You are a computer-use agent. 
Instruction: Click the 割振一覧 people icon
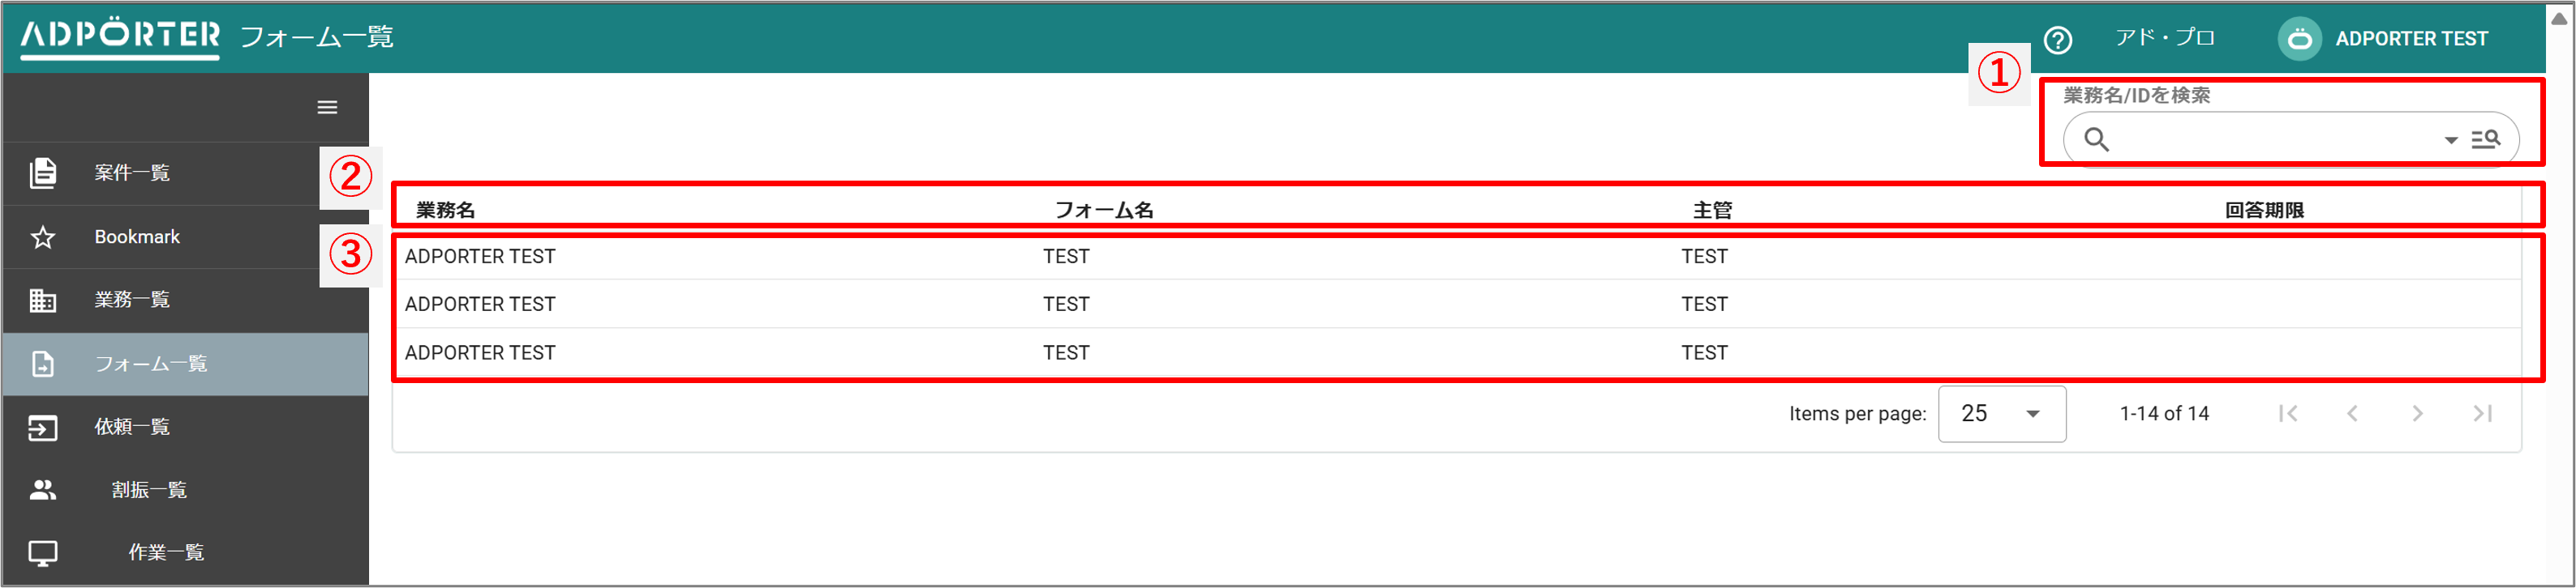43,490
